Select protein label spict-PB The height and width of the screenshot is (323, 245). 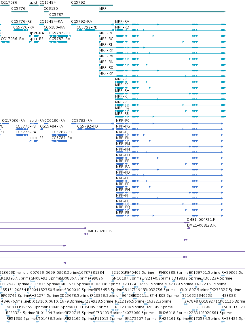pyautogui.click(x=37, y=138)
